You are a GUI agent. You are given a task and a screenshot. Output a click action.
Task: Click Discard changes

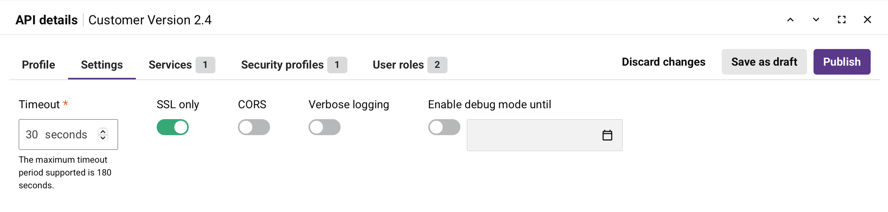[x=663, y=61]
